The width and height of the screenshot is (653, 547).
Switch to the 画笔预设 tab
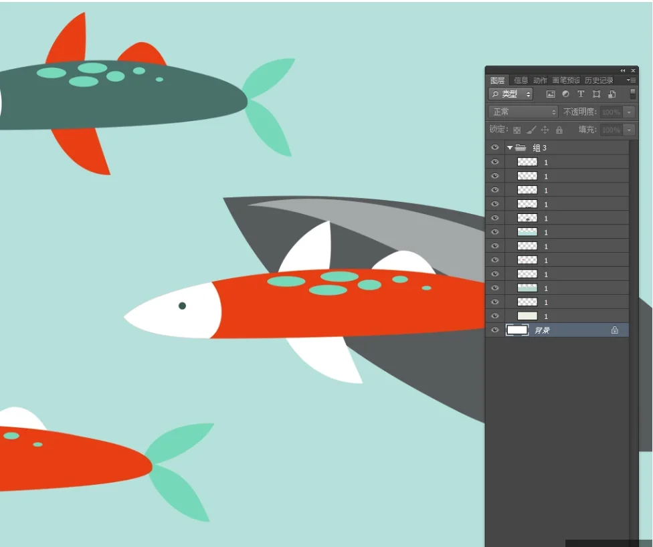click(x=566, y=80)
